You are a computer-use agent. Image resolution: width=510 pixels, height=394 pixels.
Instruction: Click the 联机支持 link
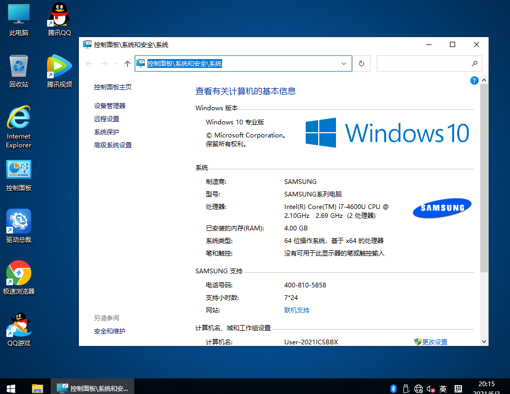[297, 310]
